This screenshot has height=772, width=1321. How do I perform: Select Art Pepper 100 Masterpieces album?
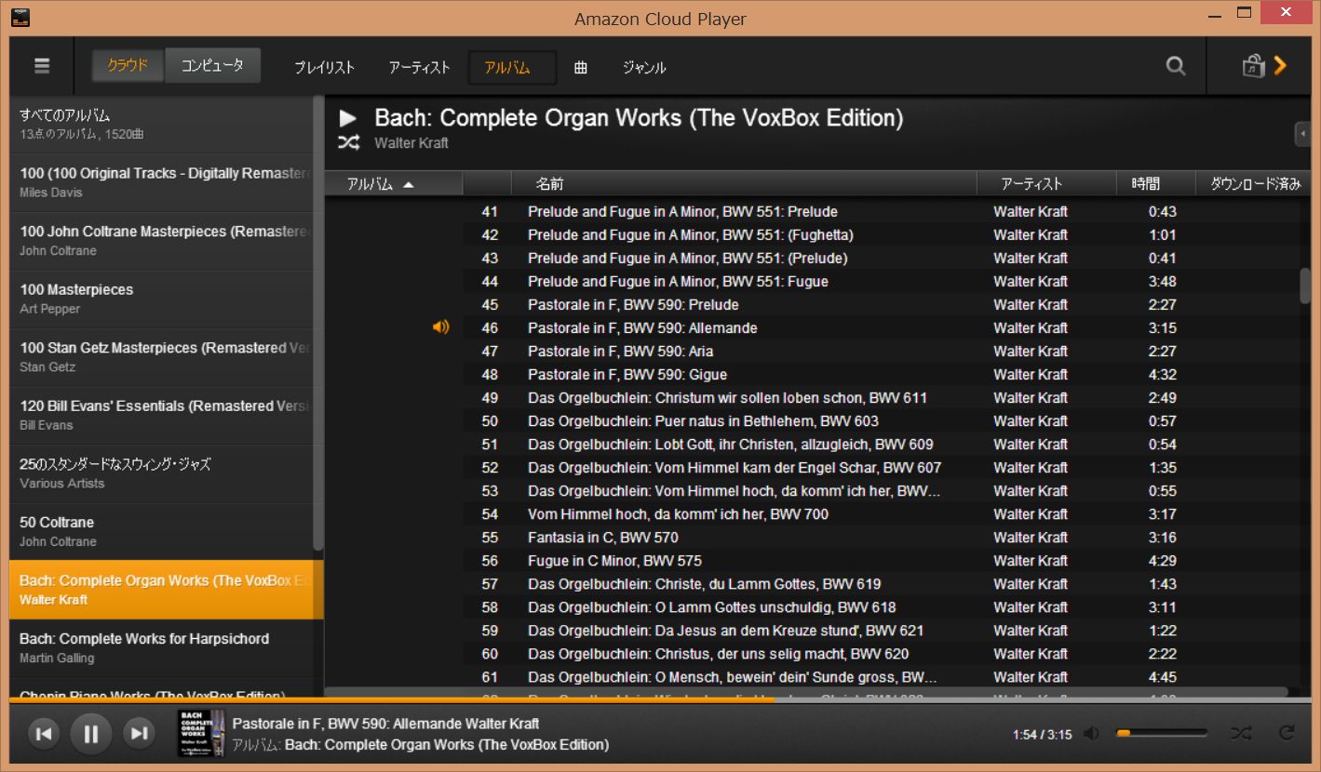click(x=161, y=299)
